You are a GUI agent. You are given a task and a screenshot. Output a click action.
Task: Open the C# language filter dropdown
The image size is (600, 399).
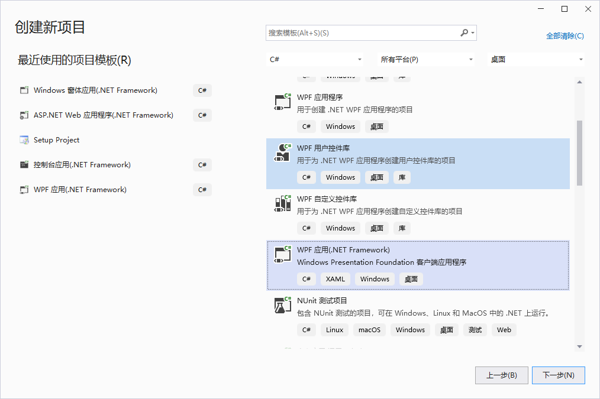pyautogui.click(x=315, y=60)
